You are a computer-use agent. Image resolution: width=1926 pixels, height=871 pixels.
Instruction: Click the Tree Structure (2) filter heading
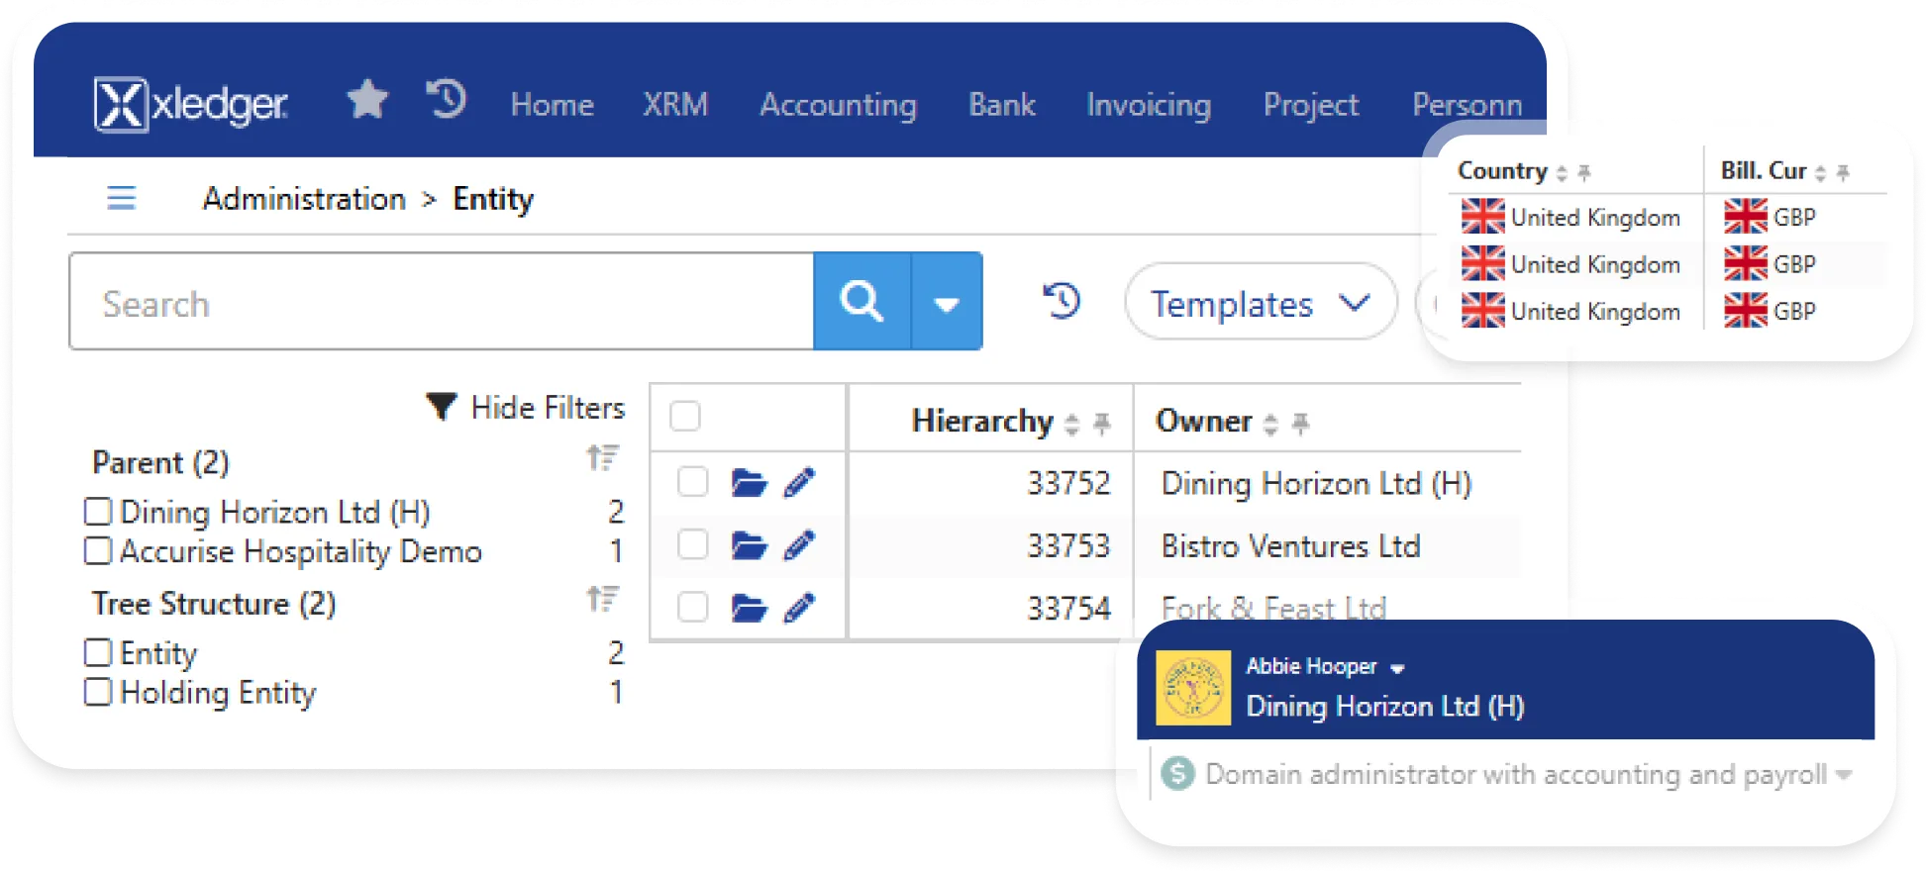coord(214,603)
